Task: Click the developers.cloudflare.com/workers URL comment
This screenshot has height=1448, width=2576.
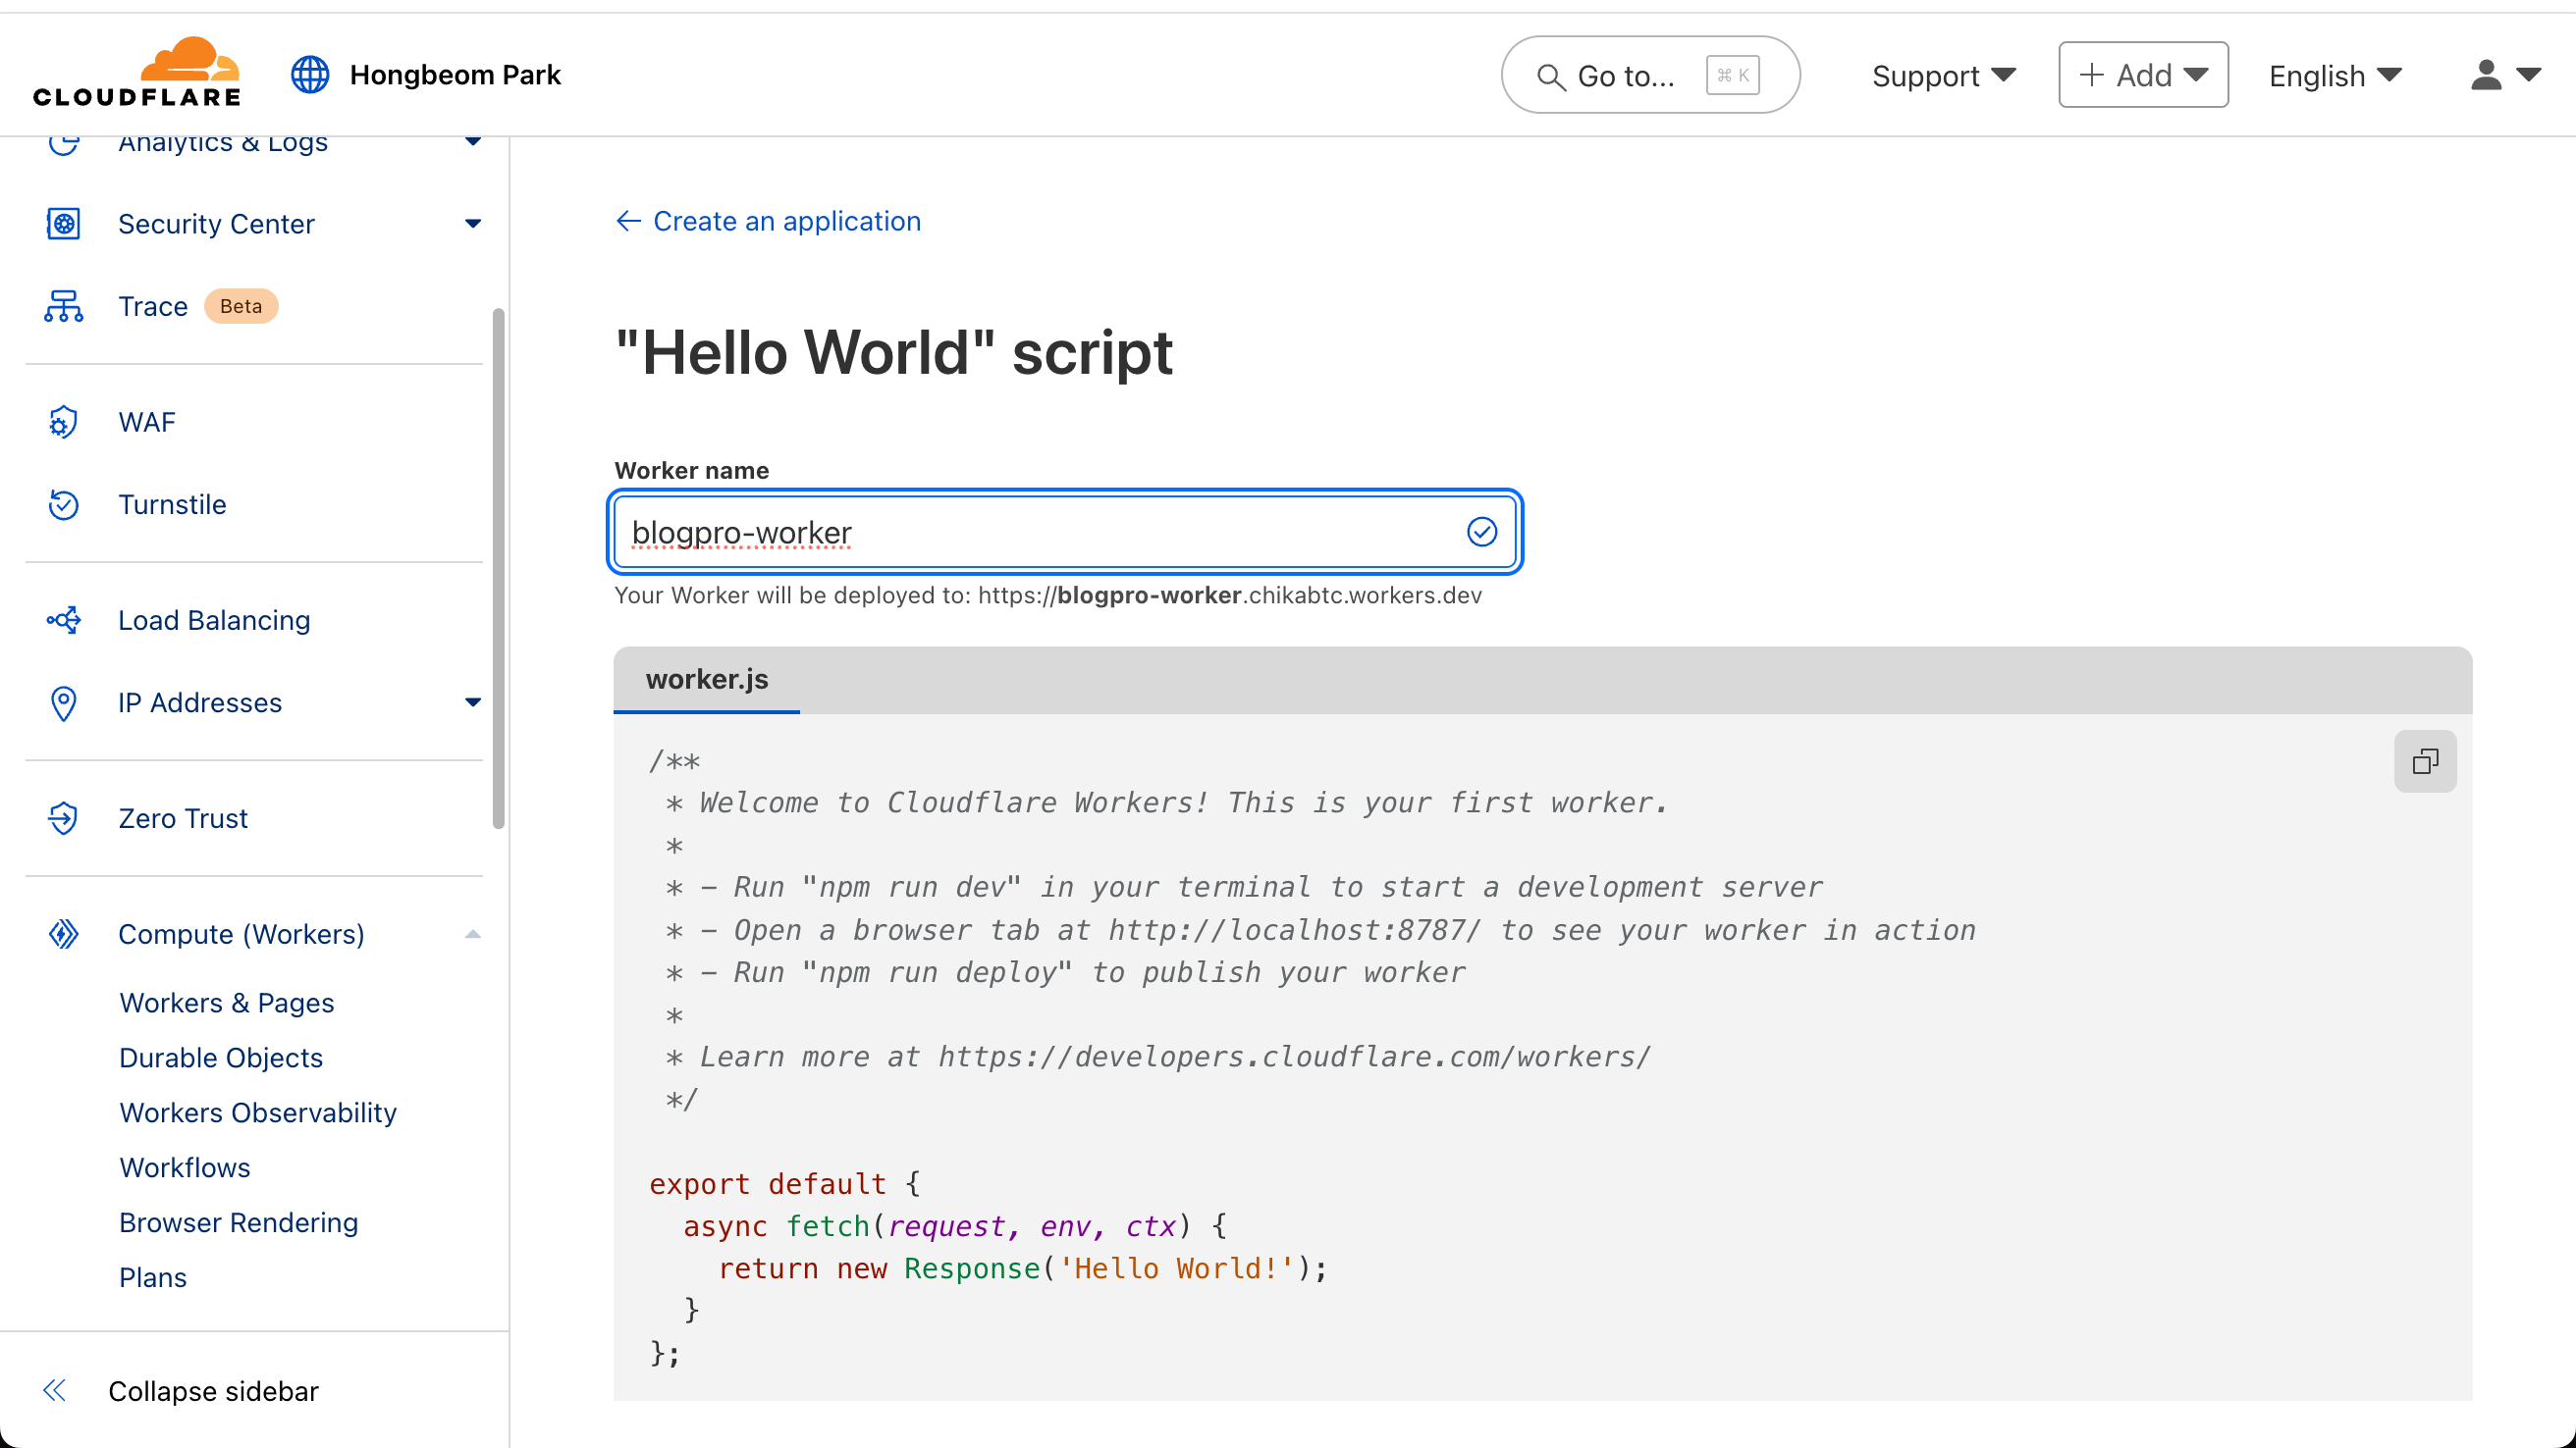Action: point(1294,1057)
